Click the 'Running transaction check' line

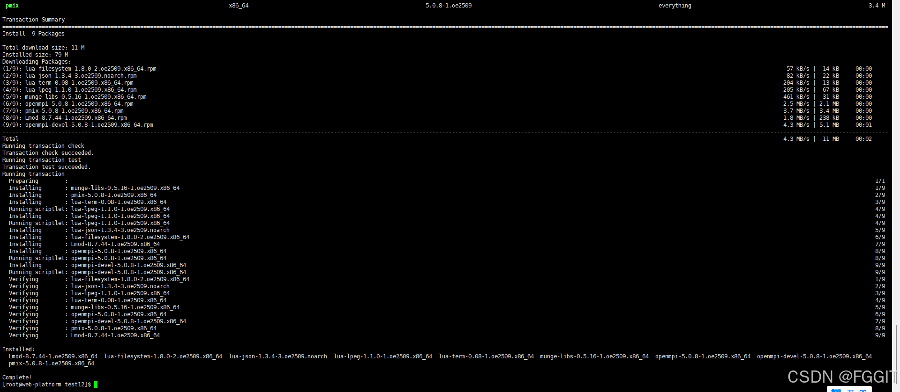[43, 146]
